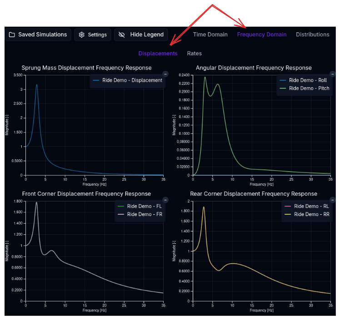
Task: Toggle Ride Demo - FL series visibility
Action: pos(140,207)
